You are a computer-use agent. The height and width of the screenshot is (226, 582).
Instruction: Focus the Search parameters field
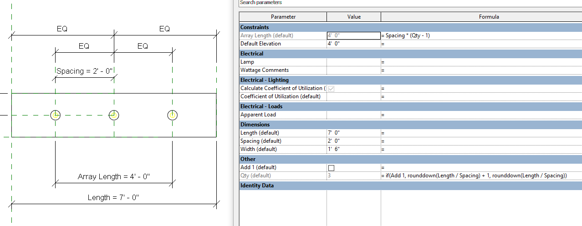click(x=410, y=3)
